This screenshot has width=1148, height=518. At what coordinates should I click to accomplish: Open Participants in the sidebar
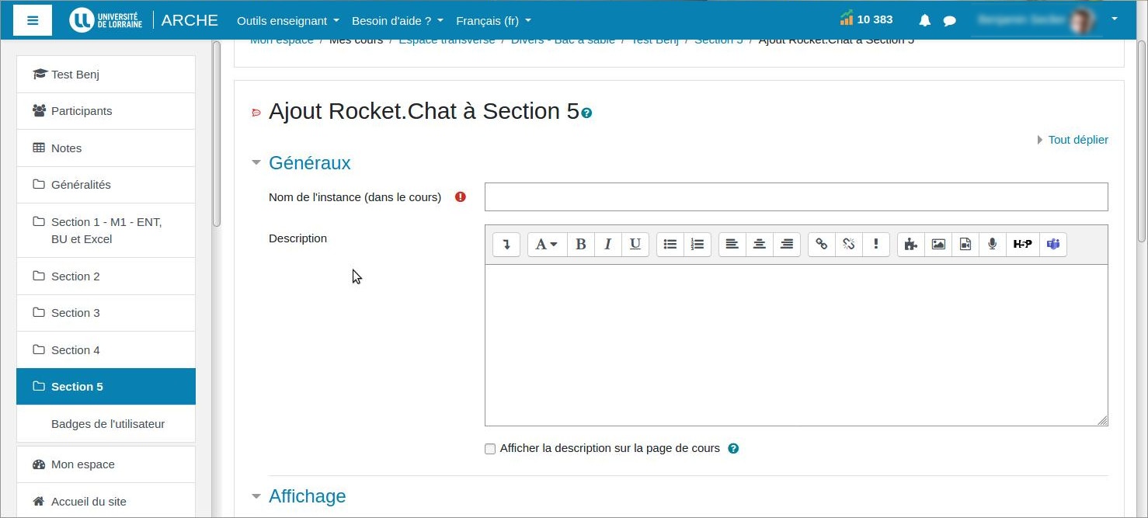coord(82,111)
